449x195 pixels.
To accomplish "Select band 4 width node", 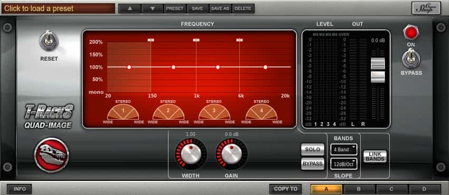I will (x=266, y=67).
